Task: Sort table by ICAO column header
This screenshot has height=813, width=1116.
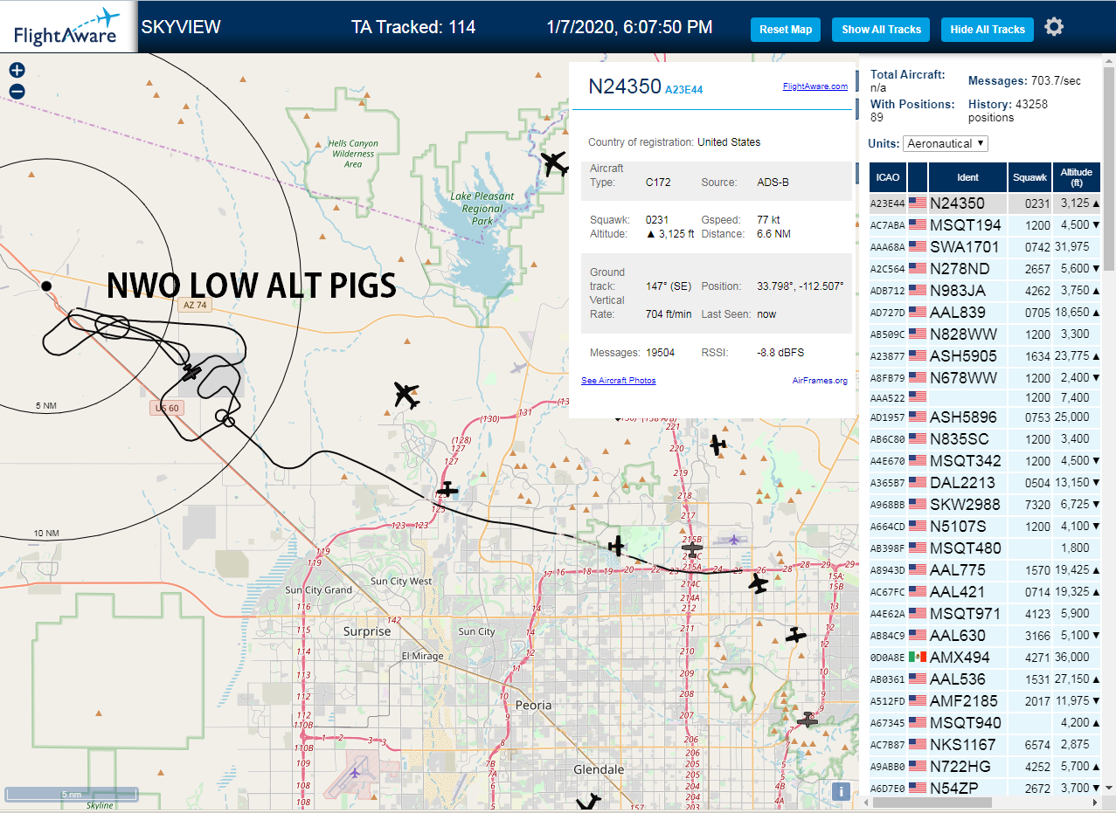Action: (888, 177)
